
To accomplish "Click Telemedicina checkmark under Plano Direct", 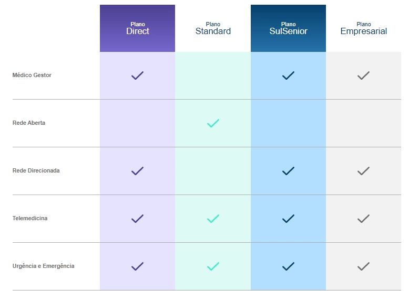I will [137, 219].
